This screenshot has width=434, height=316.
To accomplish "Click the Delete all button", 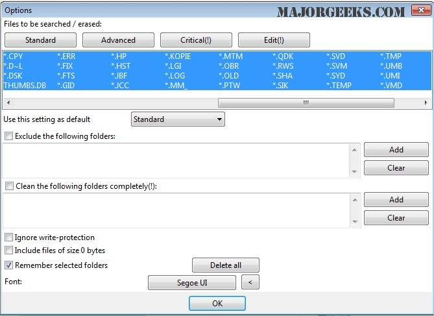I will [x=226, y=265].
